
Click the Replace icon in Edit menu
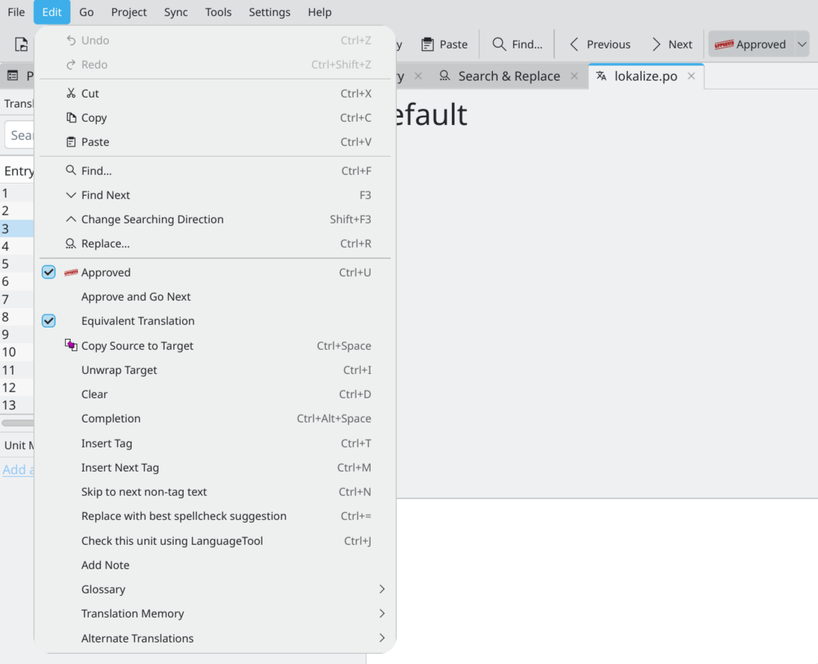click(71, 244)
